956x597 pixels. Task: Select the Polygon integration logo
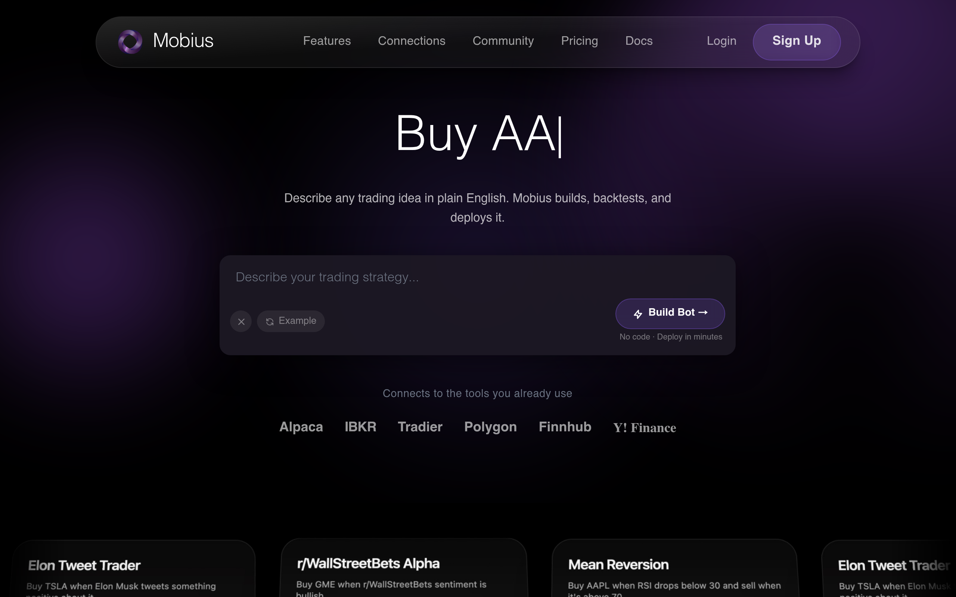(490, 427)
